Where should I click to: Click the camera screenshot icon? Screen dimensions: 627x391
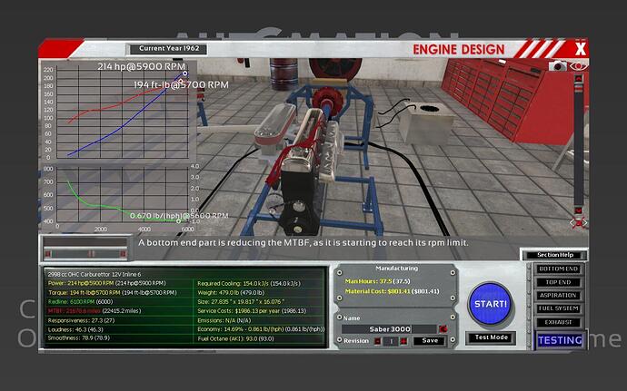point(559,66)
